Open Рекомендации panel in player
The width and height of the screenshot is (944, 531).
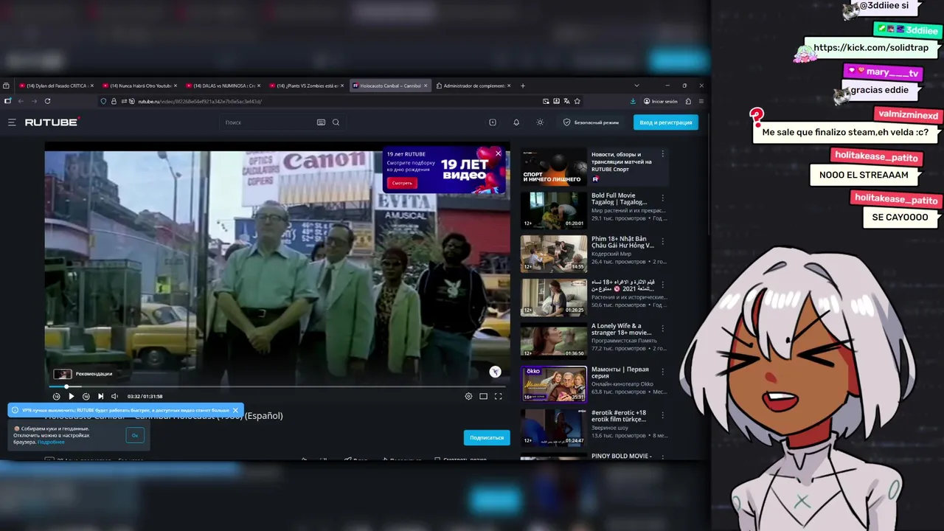83,374
